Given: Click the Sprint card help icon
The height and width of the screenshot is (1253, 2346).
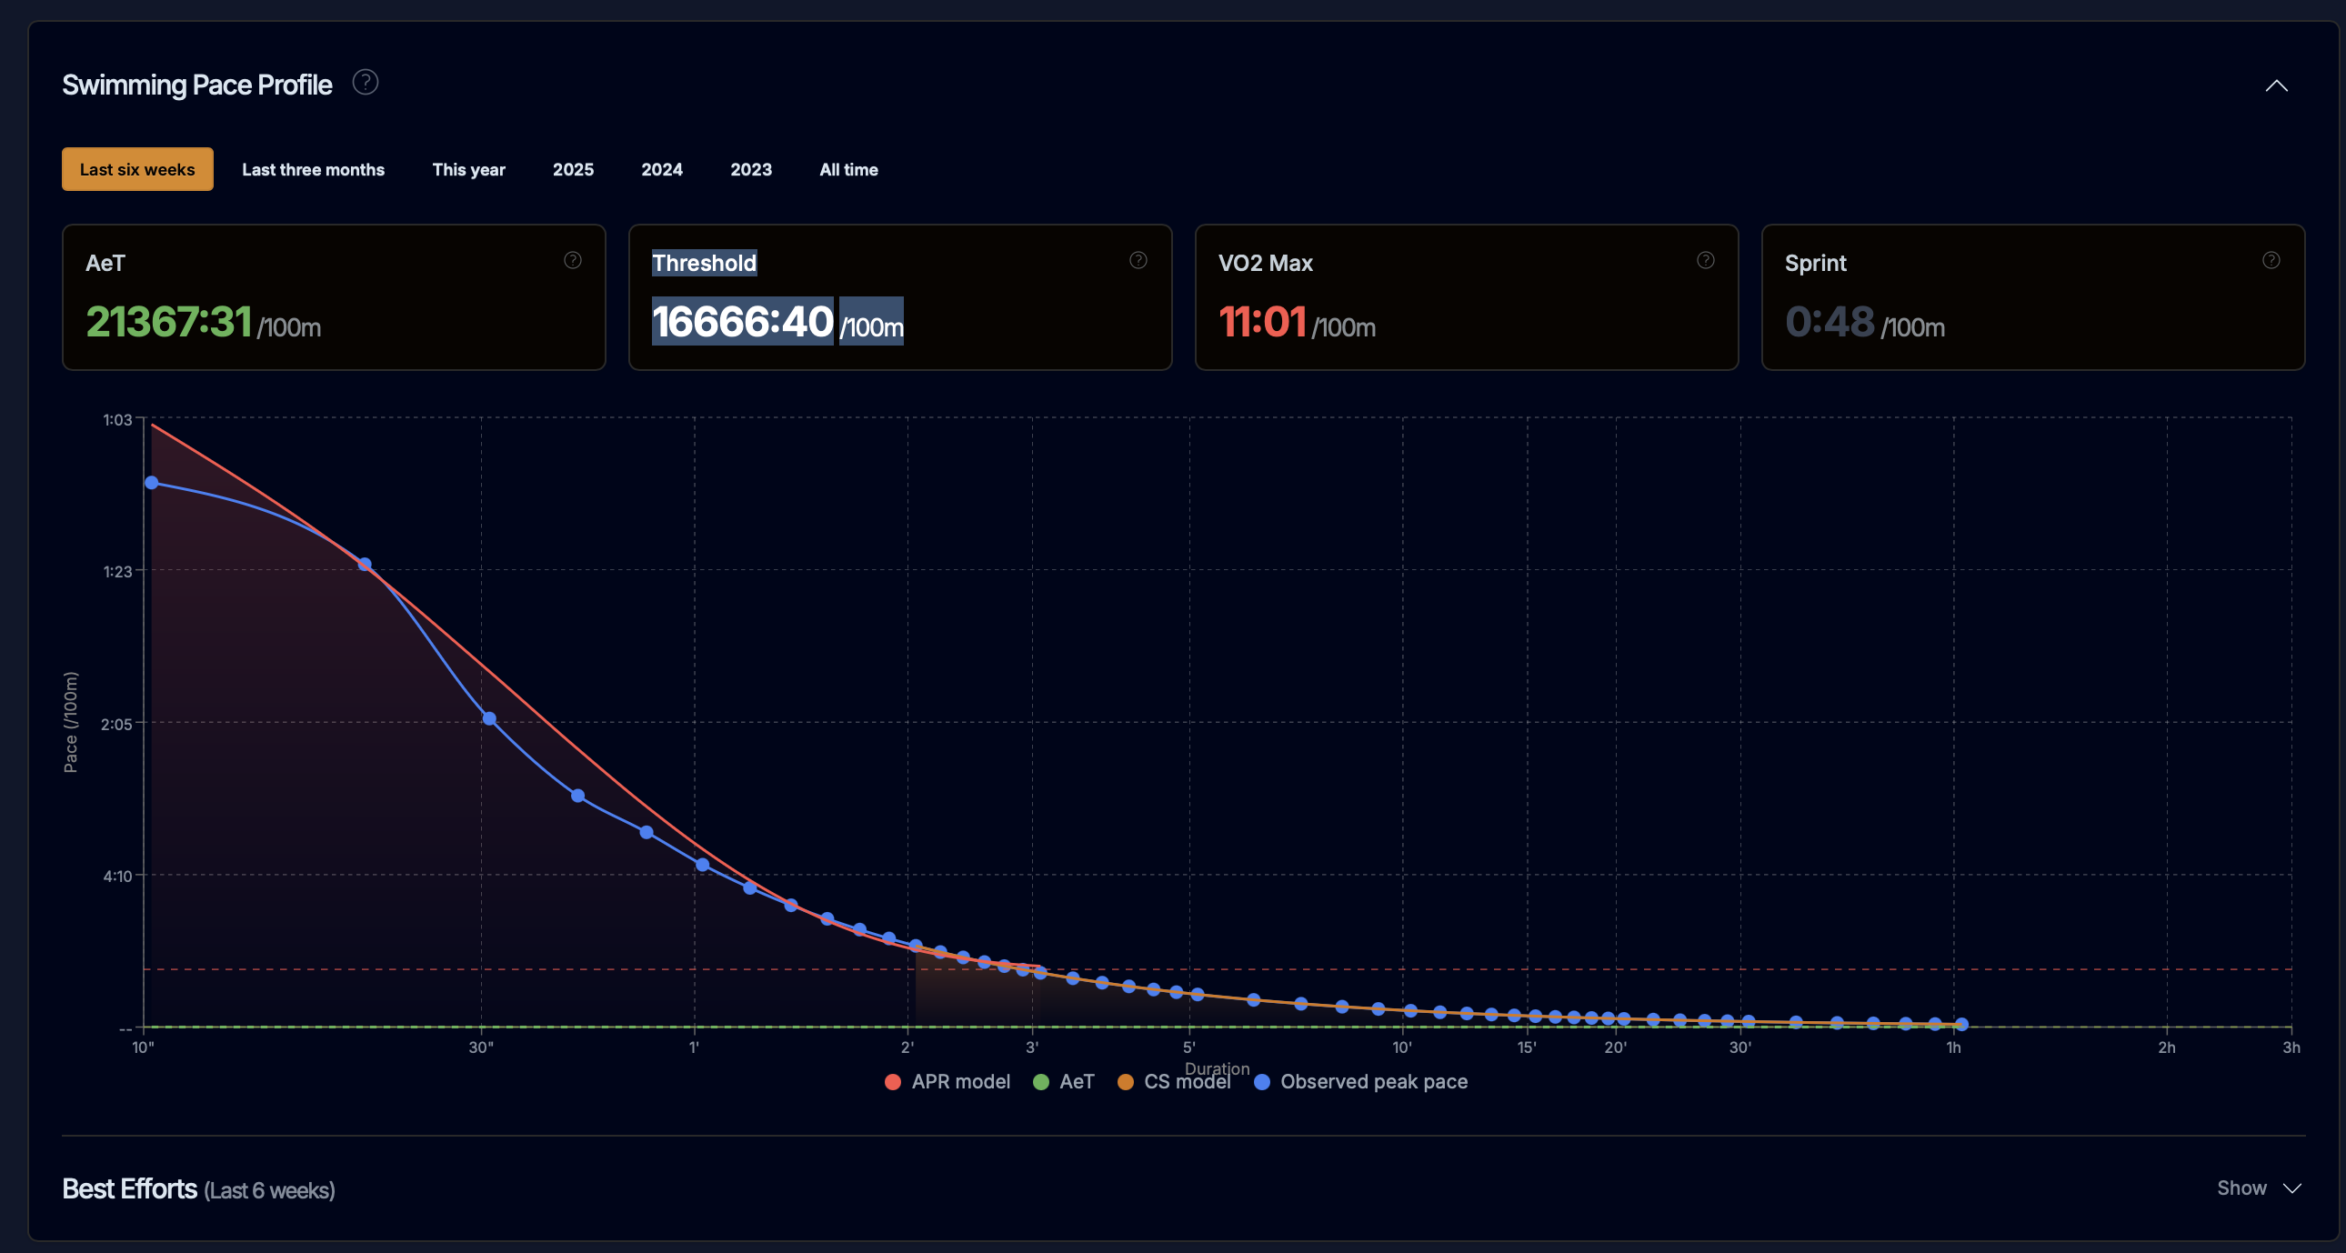Looking at the screenshot, I should click(2271, 260).
